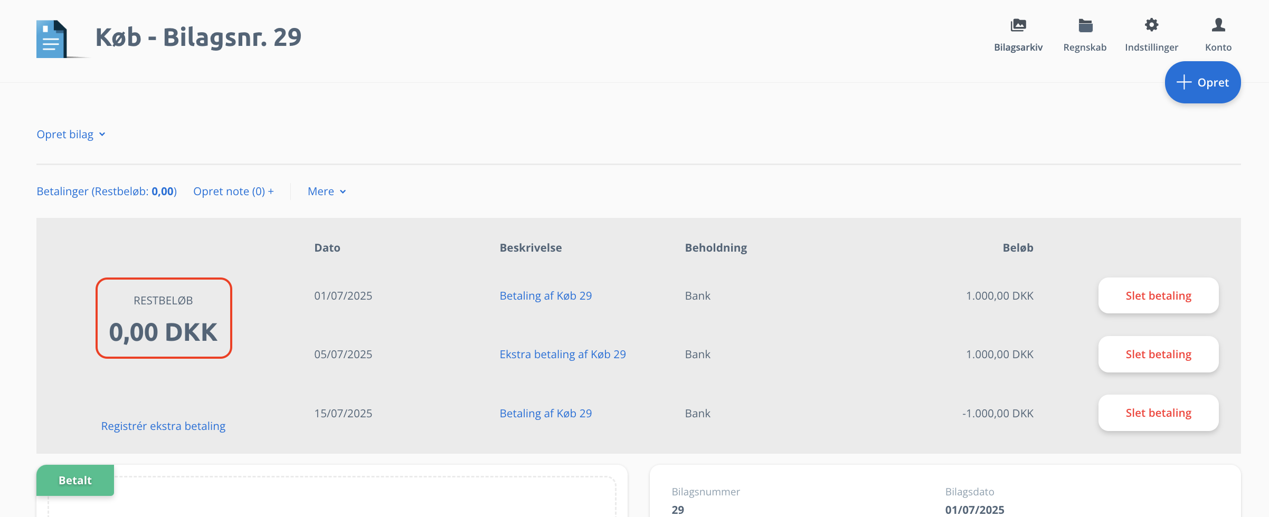Open Betaling af Køb 29 dated 01/07/2025
This screenshot has height=517, width=1269.
546,295
